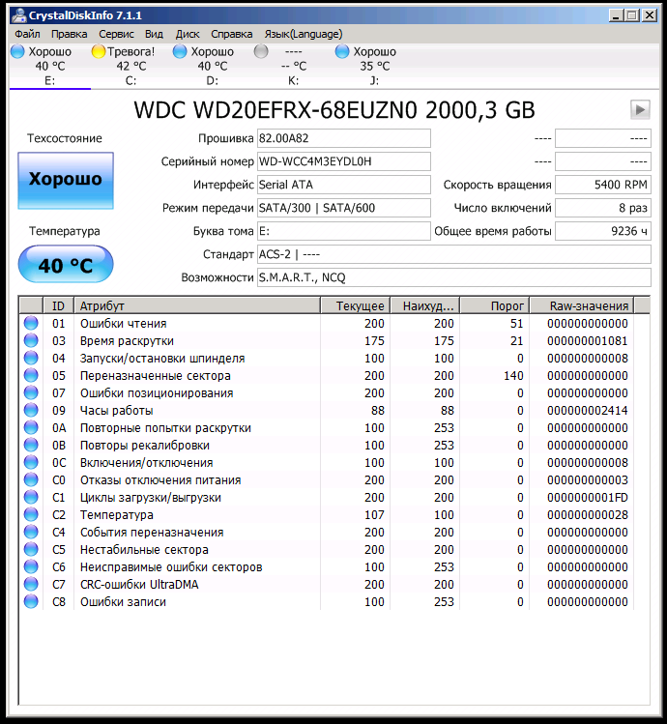Select the Ошибки чтения attribute text
This screenshot has width=667, height=724.
[x=124, y=324]
